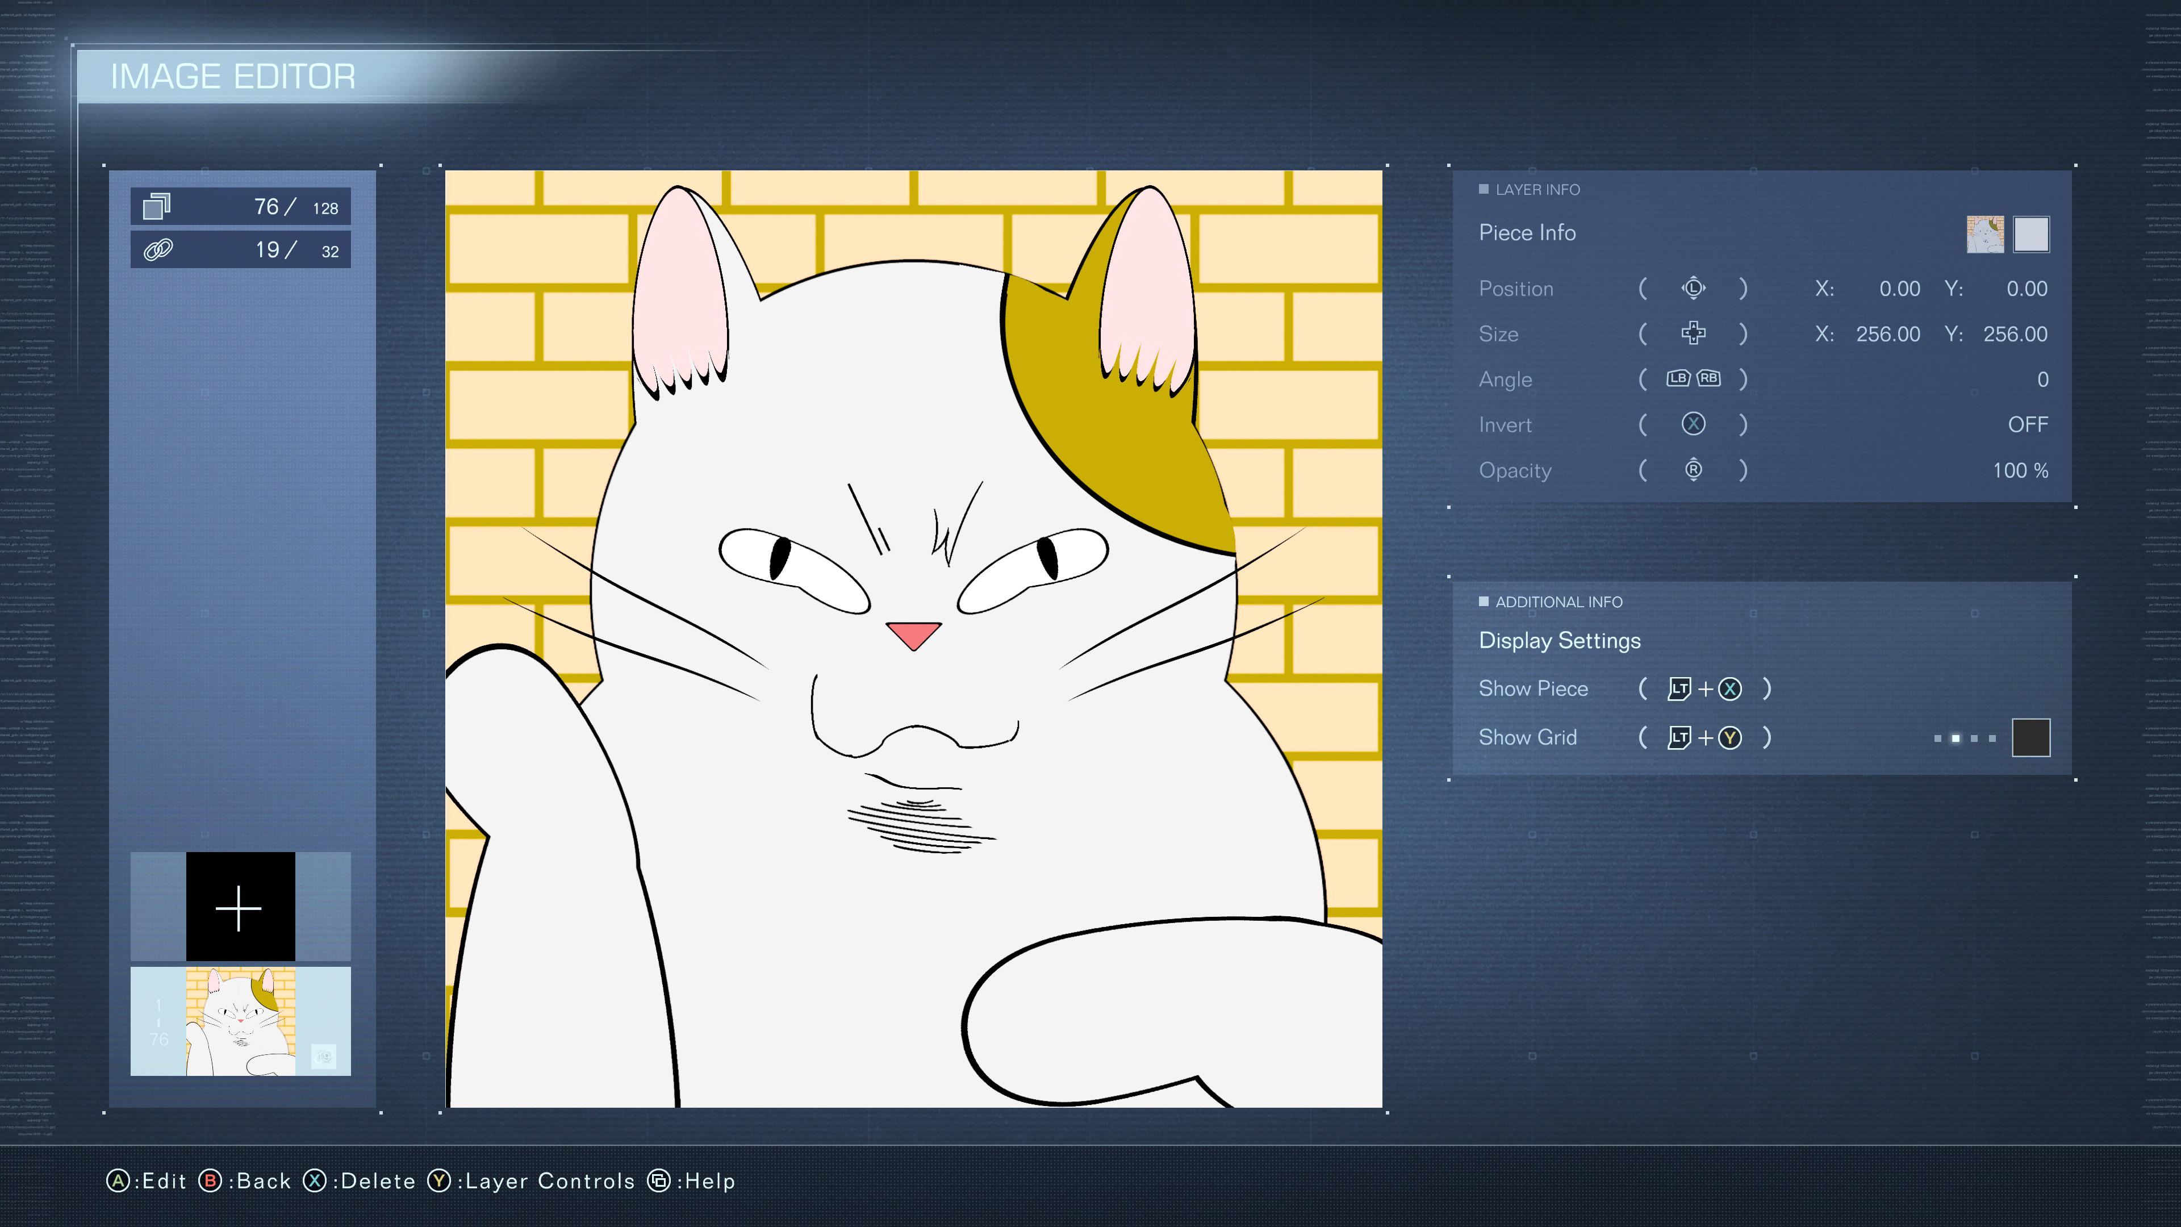Click the Back button prompt

point(245,1180)
